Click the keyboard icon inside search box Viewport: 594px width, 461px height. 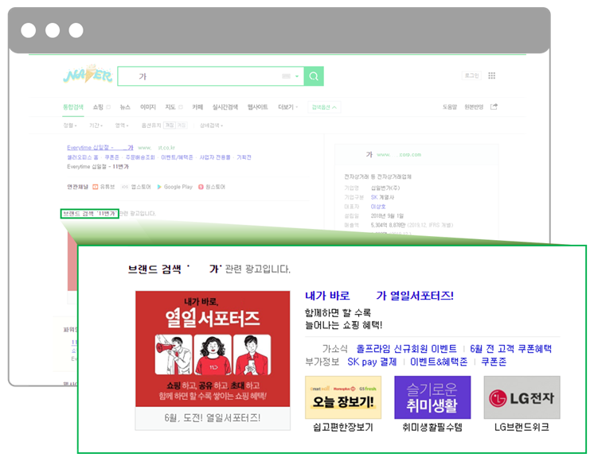tap(286, 76)
